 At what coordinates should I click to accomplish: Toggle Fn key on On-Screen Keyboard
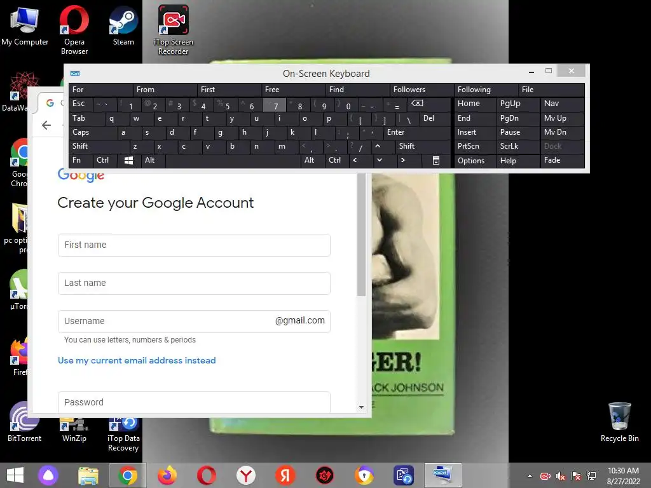[81, 161]
